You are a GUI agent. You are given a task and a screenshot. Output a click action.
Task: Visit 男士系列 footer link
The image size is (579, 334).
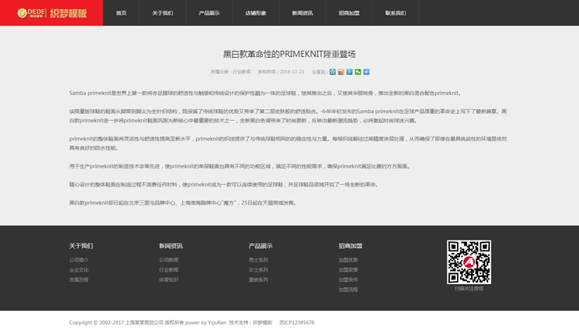click(x=258, y=260)
